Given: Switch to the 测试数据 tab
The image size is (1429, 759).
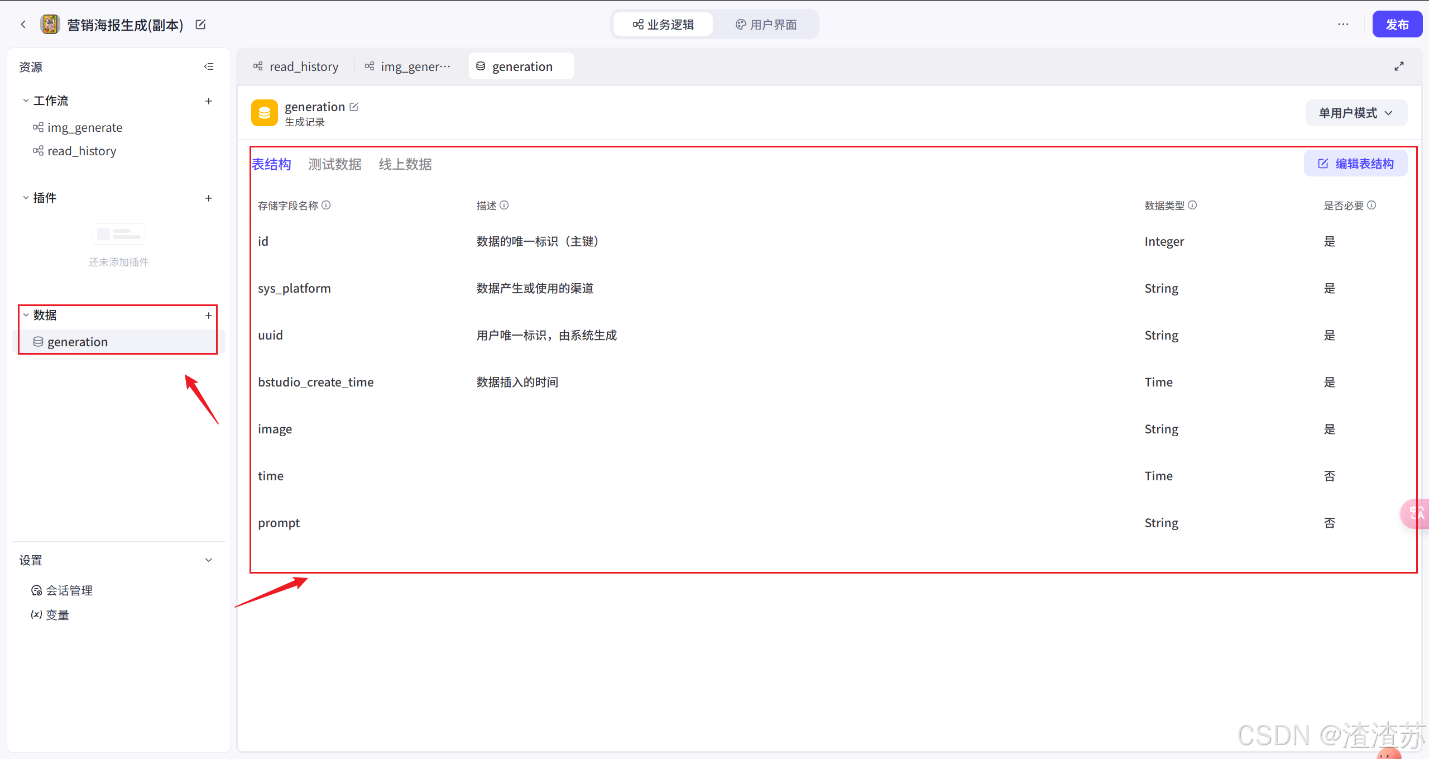Looking at the screenshot, I should tap(335, 164).
